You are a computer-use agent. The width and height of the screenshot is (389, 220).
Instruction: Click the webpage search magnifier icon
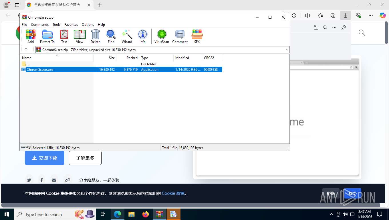(x=362, y=33)
